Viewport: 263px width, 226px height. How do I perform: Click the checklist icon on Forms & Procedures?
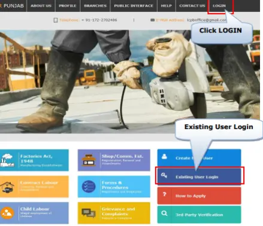(x=89, y=187)
